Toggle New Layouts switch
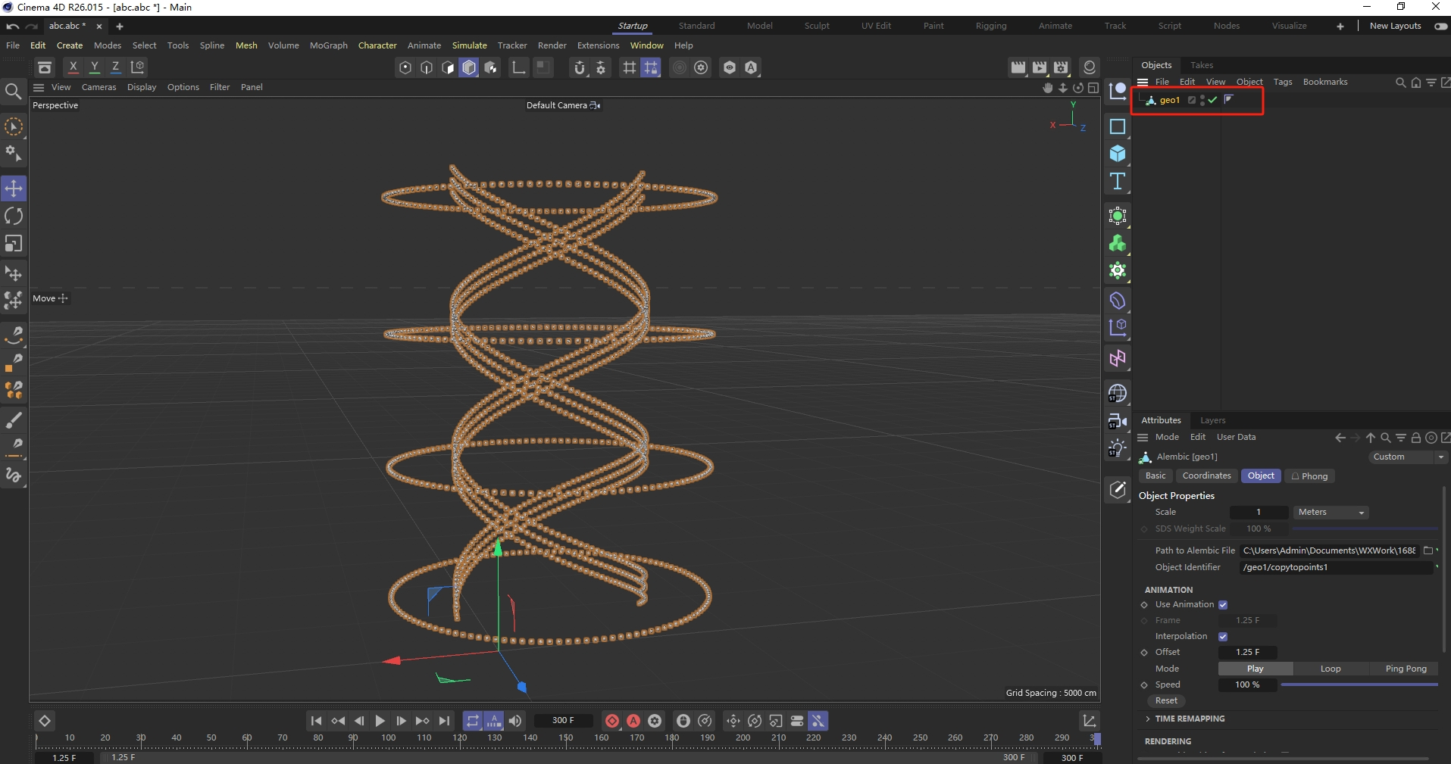 click(1440, 26)
